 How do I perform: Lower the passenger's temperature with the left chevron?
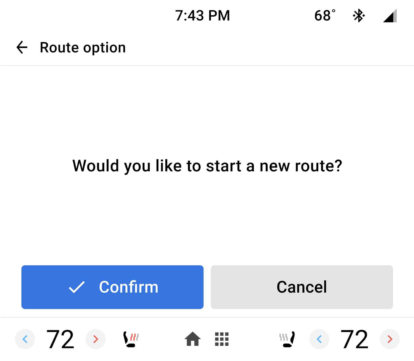[319, 339]
